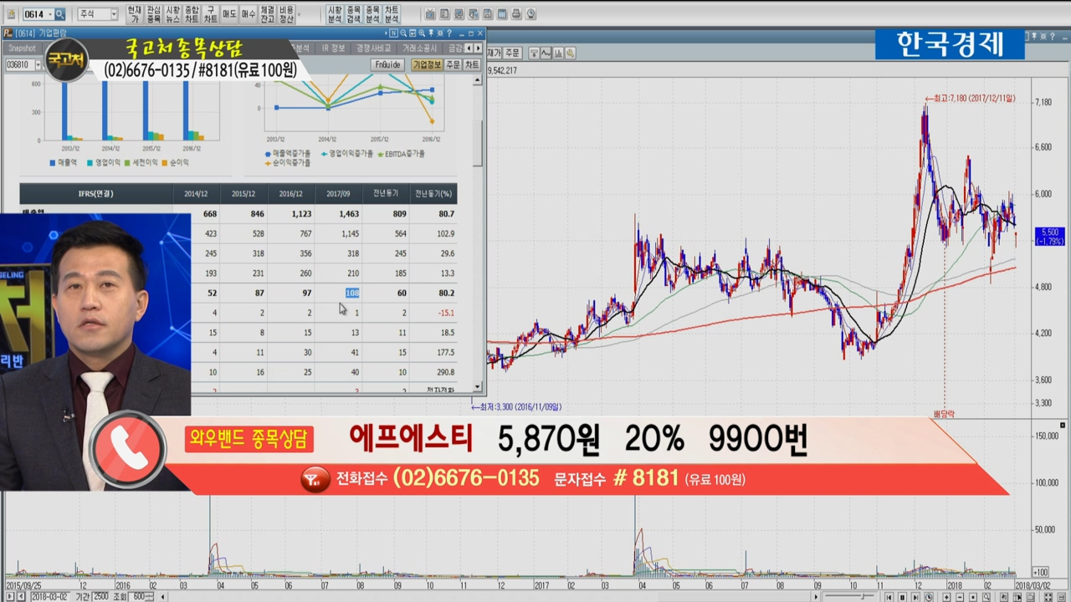Open 종합차트 from the toolbar
Viewport: 1071px width, 602px height.
(192, 14)
